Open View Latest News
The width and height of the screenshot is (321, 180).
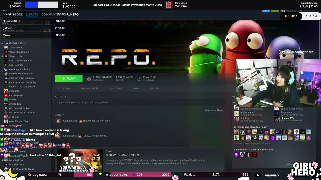tap(214, 110)
